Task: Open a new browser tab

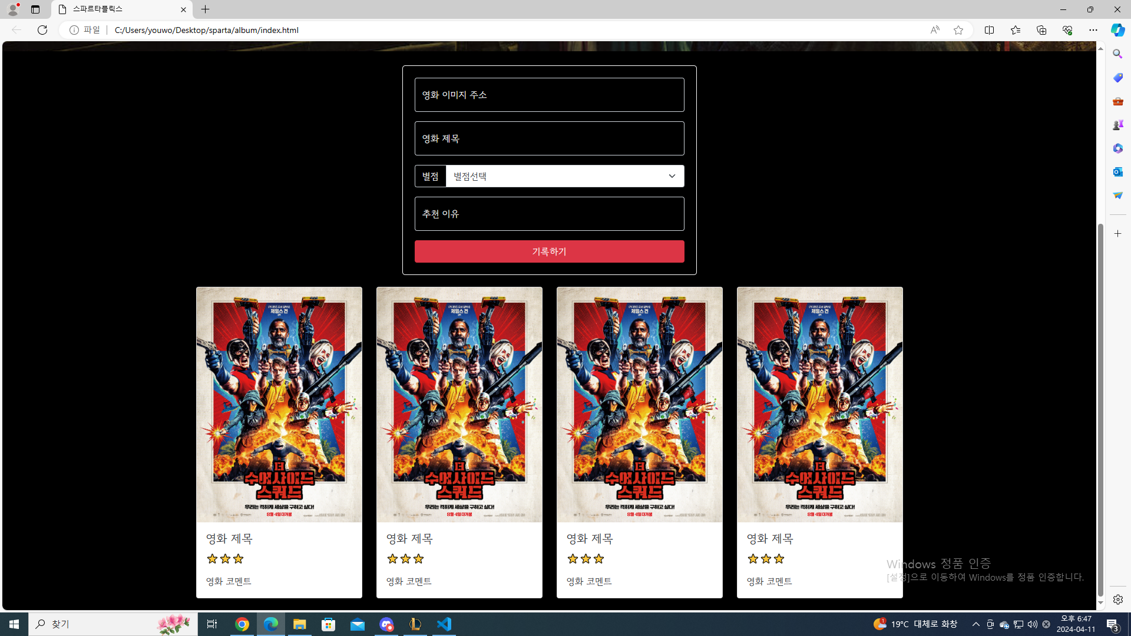Action: pyautogui.click(x=205, y=9)
